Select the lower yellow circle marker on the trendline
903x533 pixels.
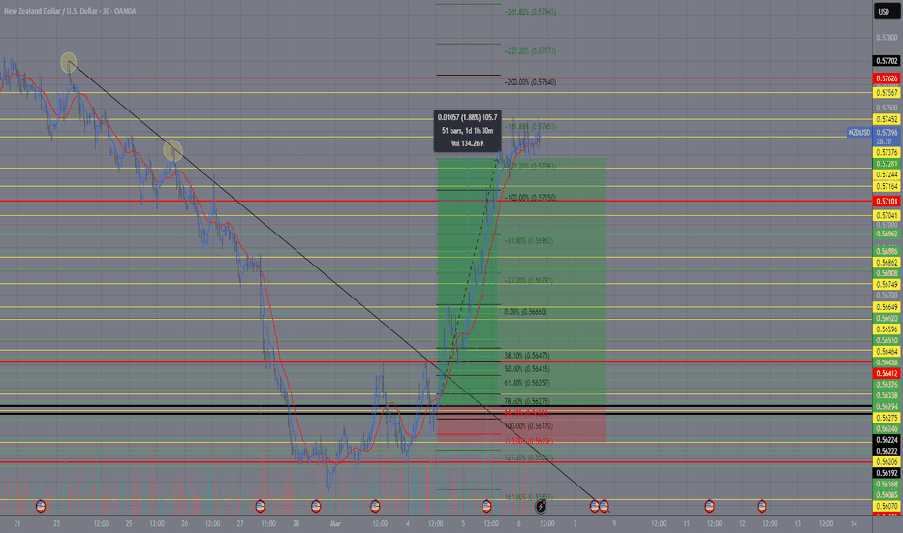[172, 150]
